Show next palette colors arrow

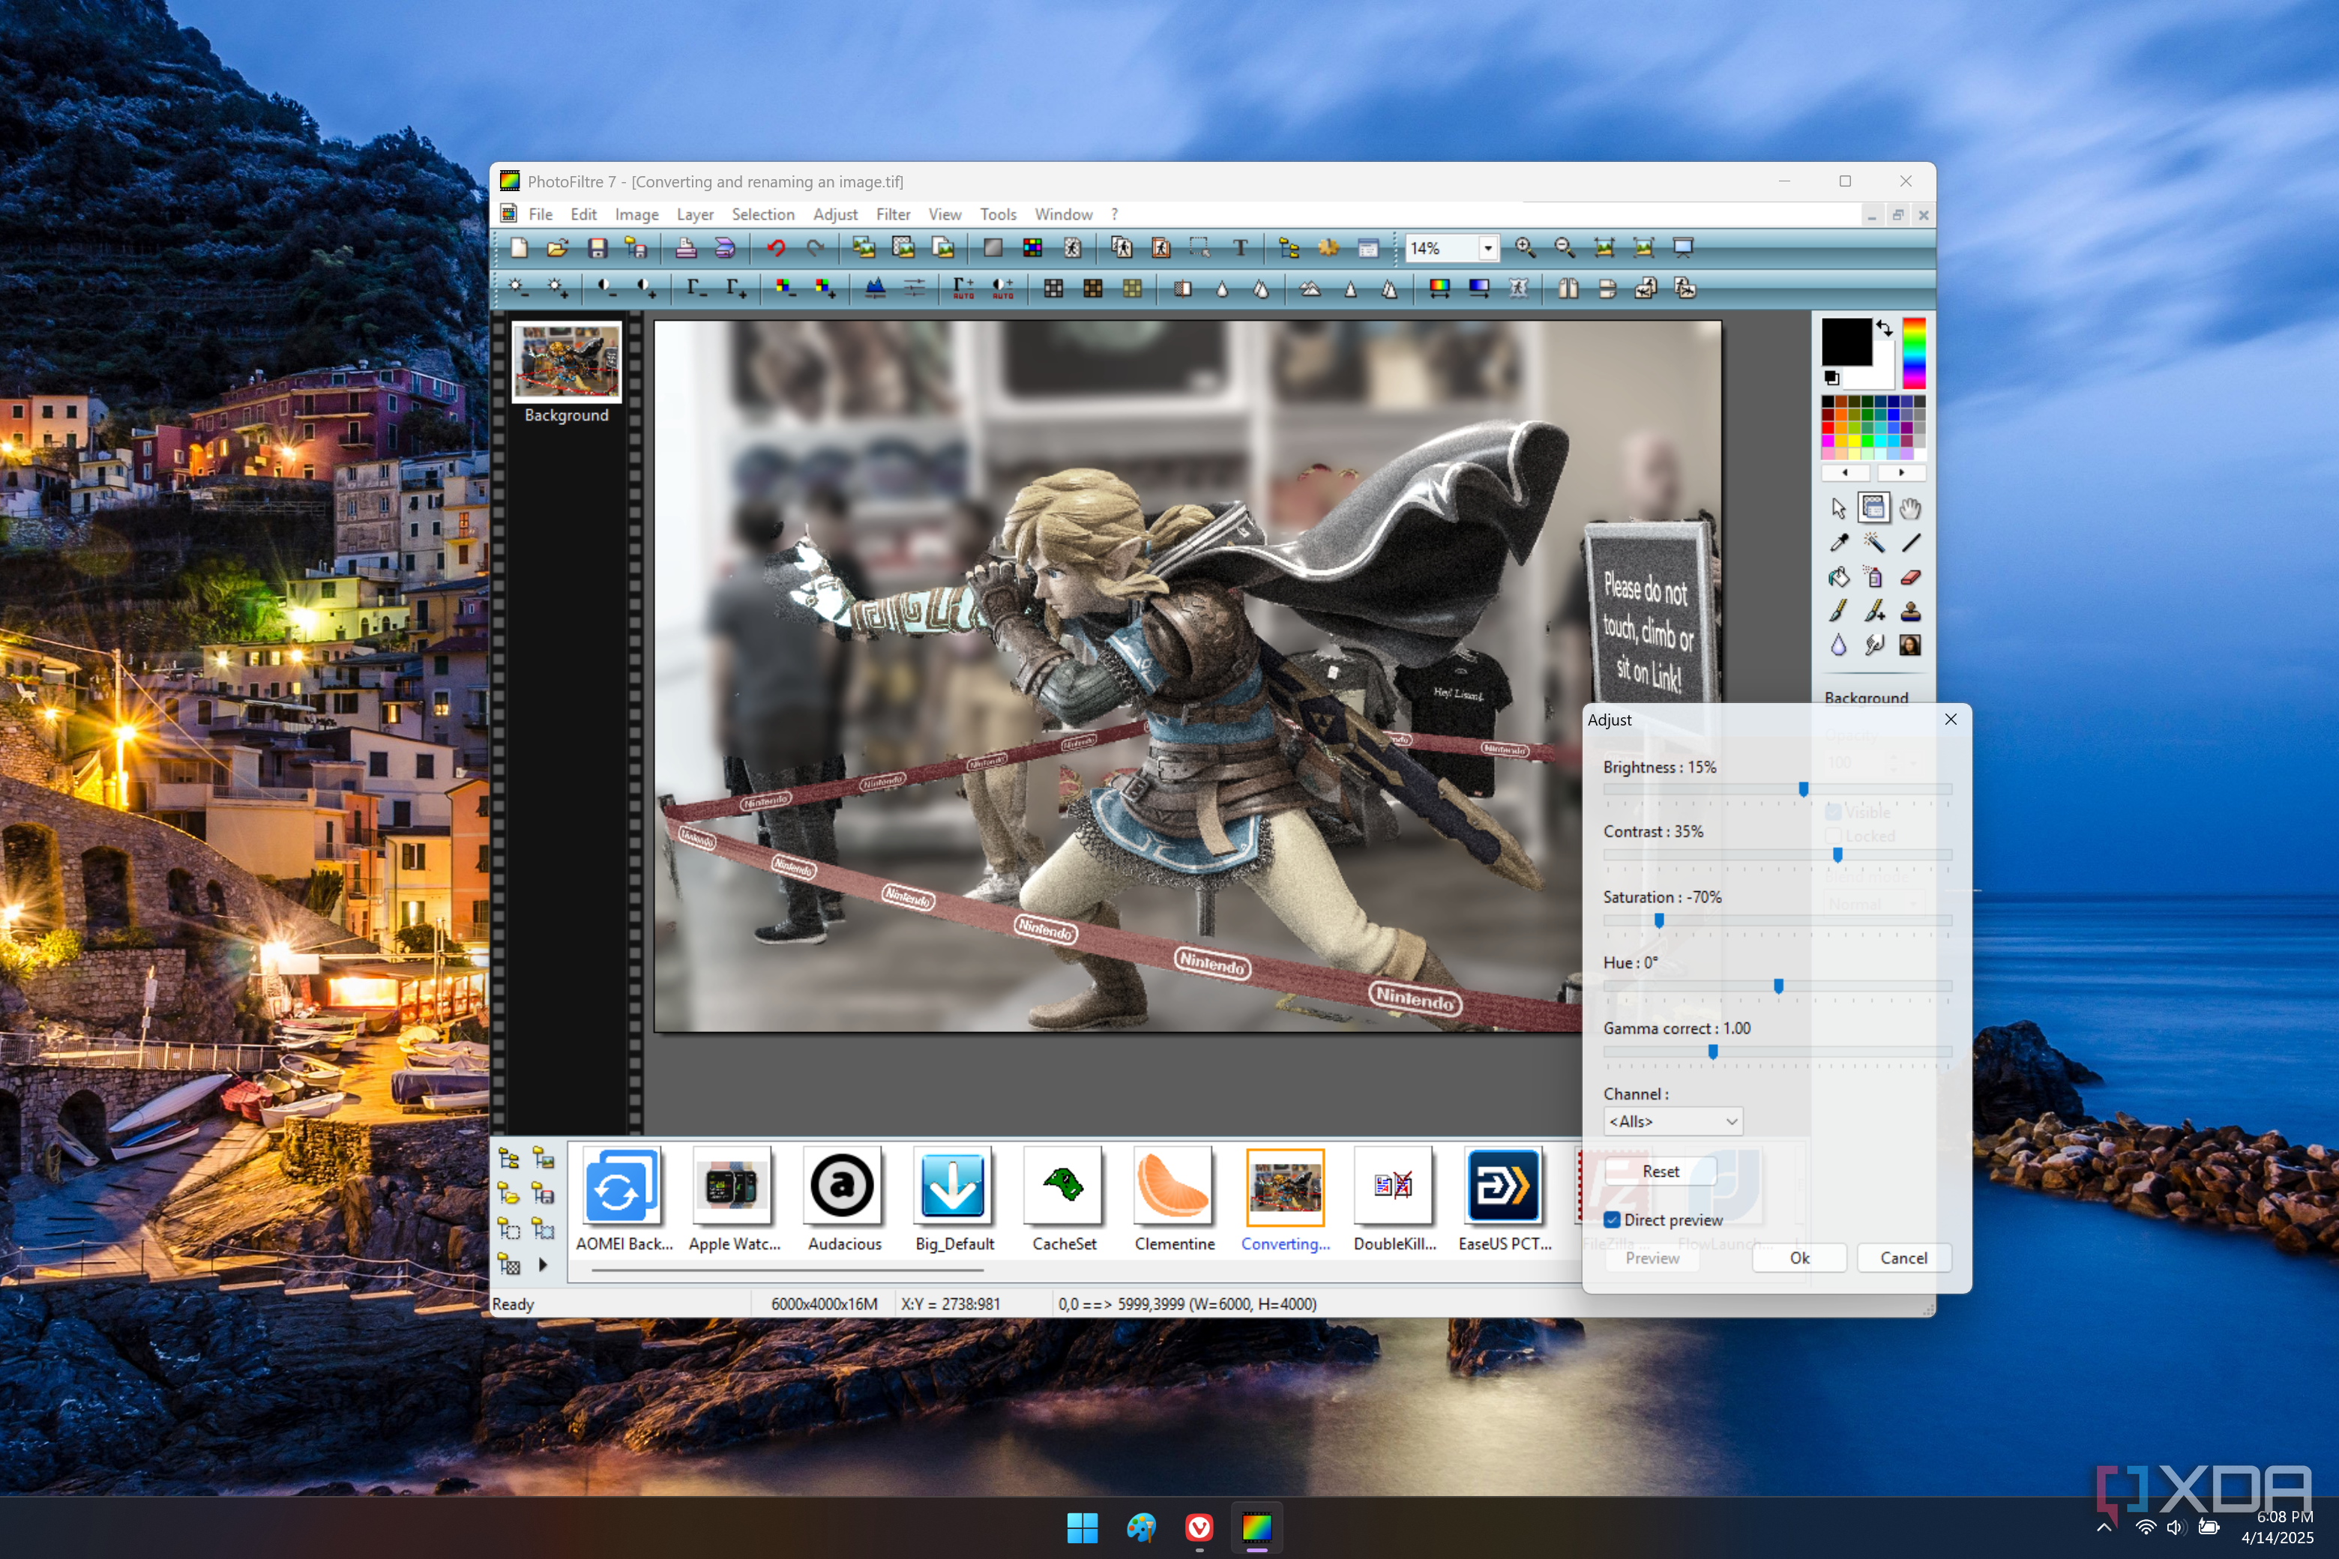click(1901, 473)
